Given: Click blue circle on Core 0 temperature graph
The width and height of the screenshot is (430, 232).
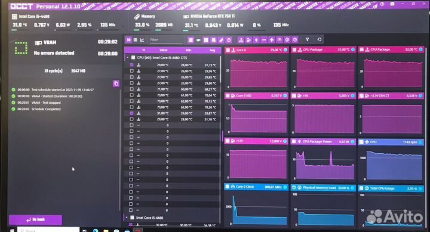Looking at the screenshot, I should point(285,50).
